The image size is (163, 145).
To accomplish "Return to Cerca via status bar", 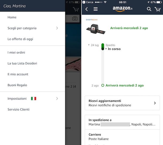I will click(88, 2).
